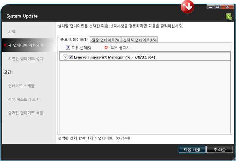Toggle the 모두 선택 checkbox
The height and width of the screenshot is (161, 236).
[68, 48]
